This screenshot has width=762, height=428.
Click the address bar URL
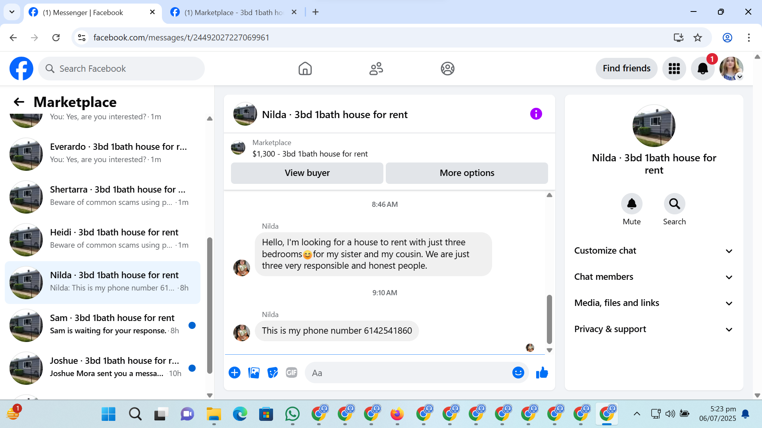[x=181, y=38]
